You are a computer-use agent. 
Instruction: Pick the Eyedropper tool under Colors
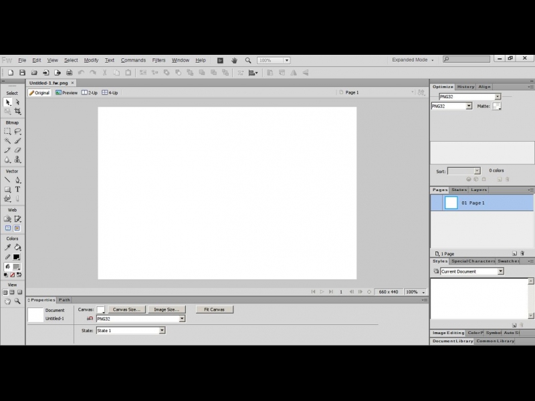pyautogui.click(x=7, y=247)
